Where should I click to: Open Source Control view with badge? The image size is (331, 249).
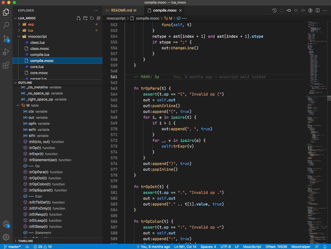click(6, 39)
